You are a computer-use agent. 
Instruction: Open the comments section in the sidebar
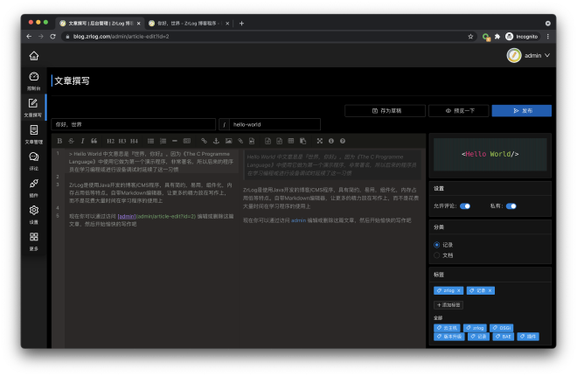[x=34, y=161]
